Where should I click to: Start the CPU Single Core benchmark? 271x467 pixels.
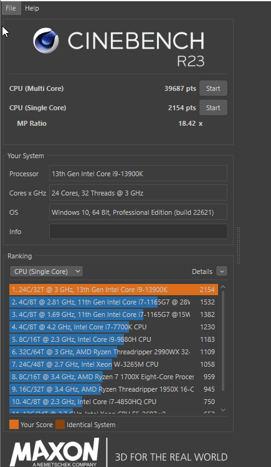213,108
